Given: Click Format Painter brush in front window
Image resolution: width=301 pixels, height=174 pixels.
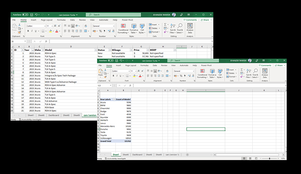Looking at the screenshot, I should (105, 77).
